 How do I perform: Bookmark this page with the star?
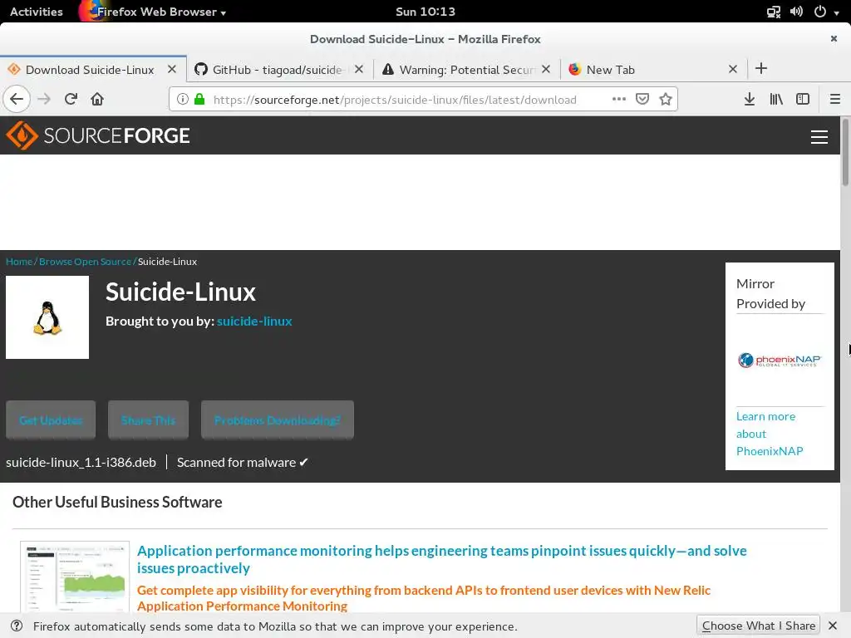[x=666, y=99]
